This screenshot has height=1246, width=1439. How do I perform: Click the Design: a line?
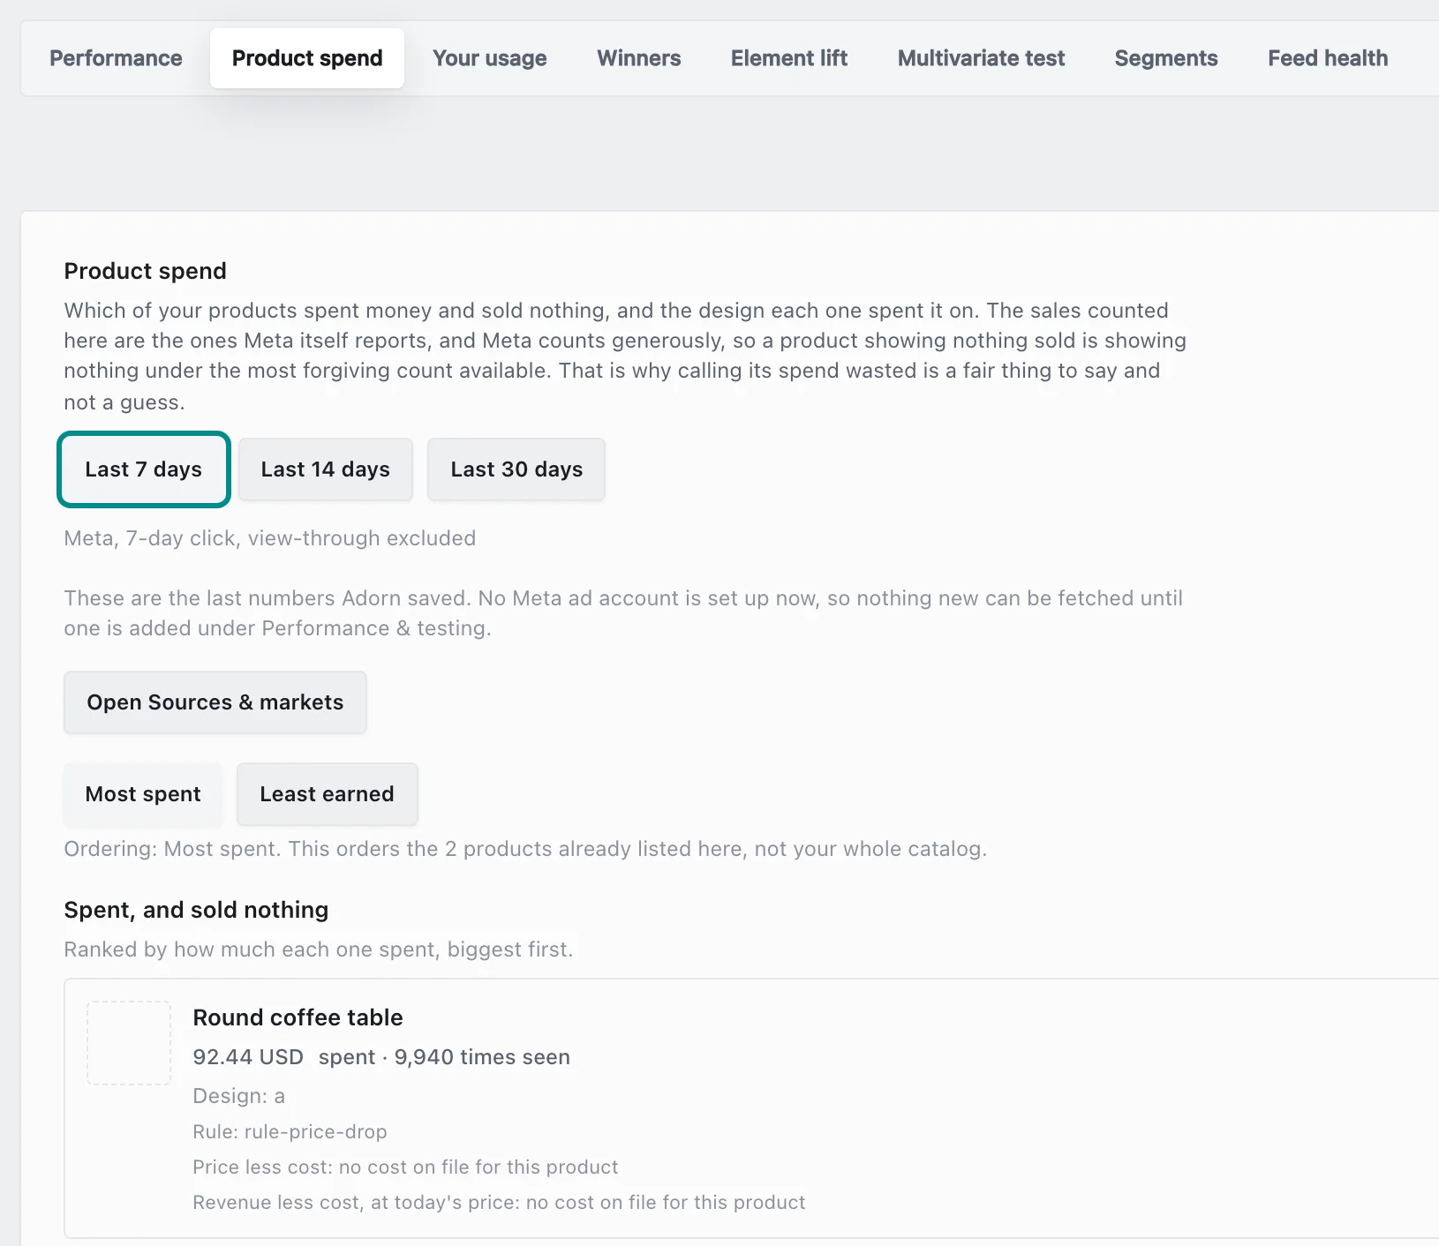[239, 1096]
